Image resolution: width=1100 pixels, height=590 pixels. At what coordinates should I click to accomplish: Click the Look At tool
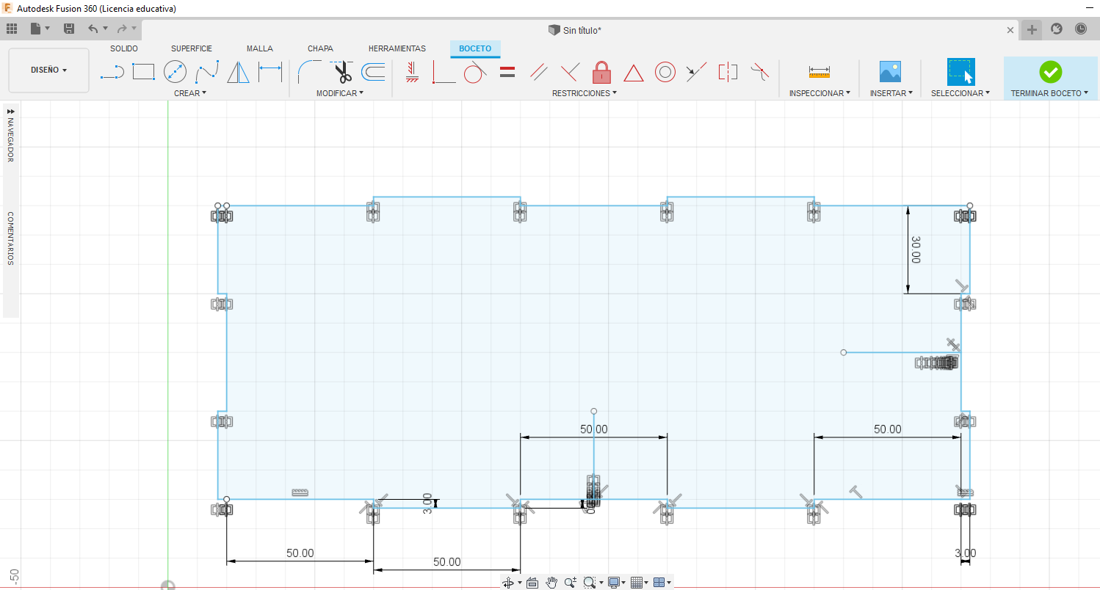(x=532, y=583)
